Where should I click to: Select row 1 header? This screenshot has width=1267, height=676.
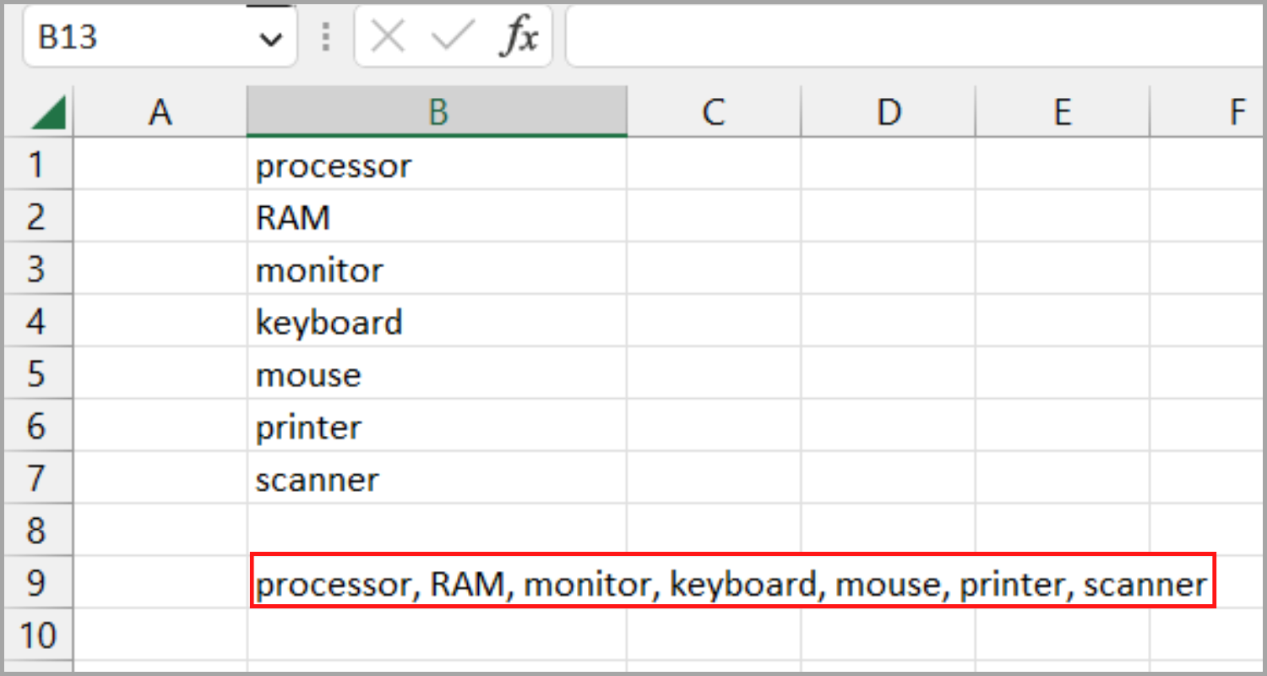[x=36, y=165]
